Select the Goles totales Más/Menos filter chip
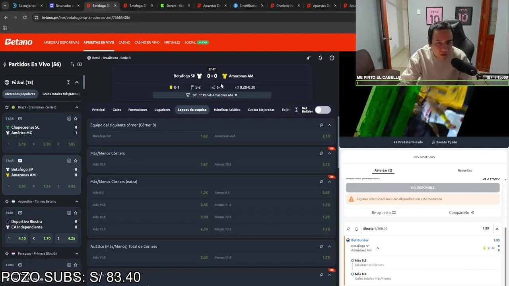Image resolution: width=509 pixels, height=286 pixels. pos(61,94)
